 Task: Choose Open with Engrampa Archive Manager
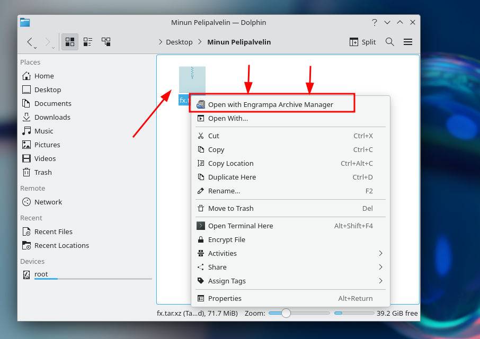(x=270, y=104)
